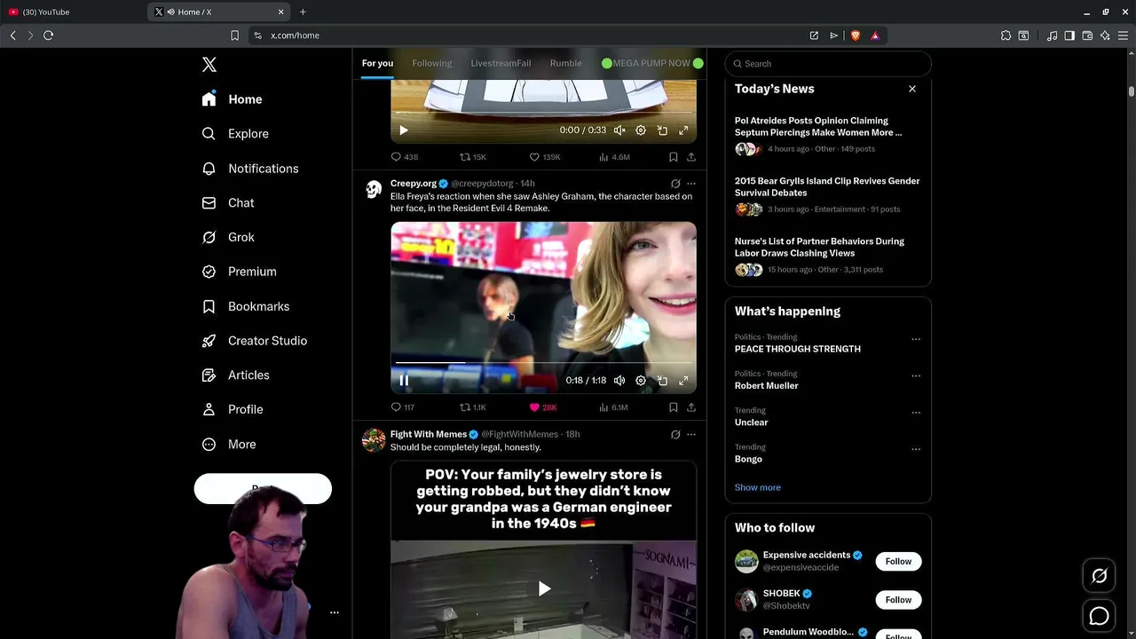
Task: Open Creepy.org profile avatar
Action: click(374, 189)
